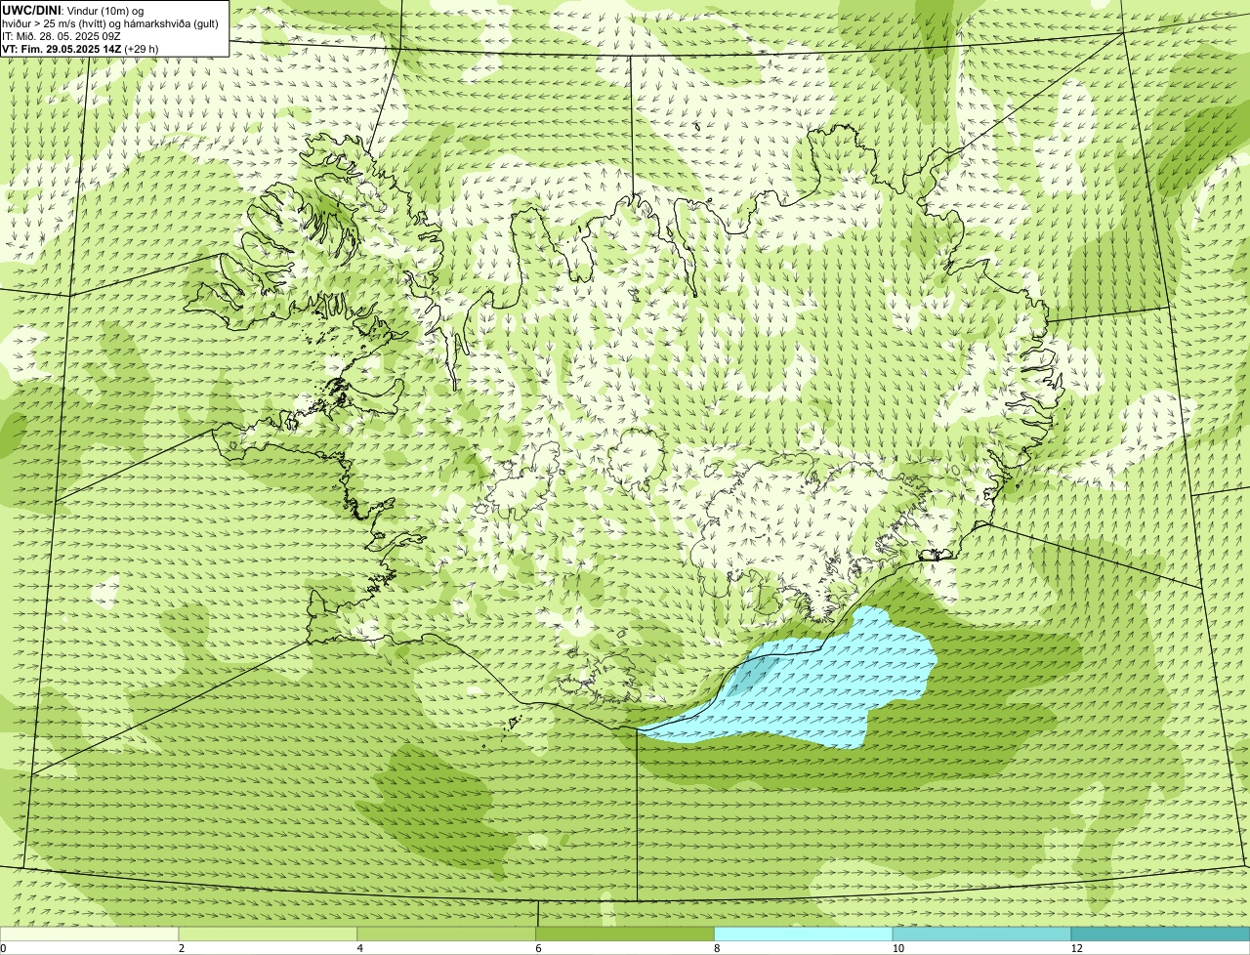Click the legend label "2"
Viewport: 1250px width, 955px height.
pyautogui.click(x=182, y=948)
